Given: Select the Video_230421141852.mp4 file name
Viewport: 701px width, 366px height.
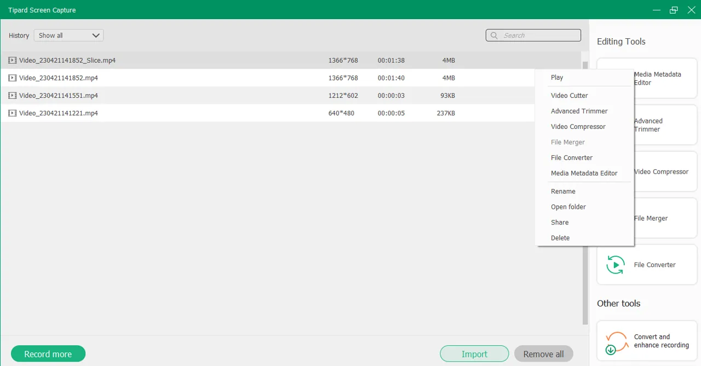Looking at the screenshot, I should pos(59,78).
